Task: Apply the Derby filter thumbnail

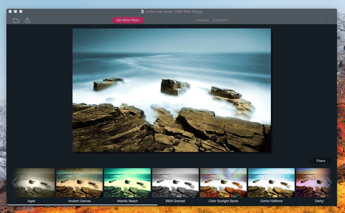Action: coord(313,183)
